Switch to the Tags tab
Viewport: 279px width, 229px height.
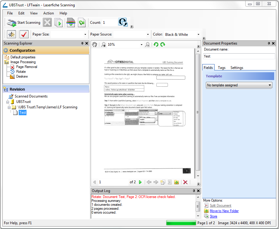pos(222,68)
